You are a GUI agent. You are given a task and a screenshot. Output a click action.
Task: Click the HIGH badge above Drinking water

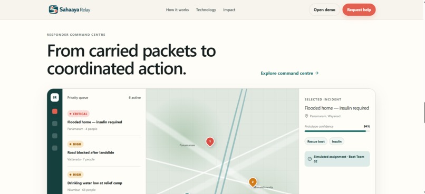[75, 175]
